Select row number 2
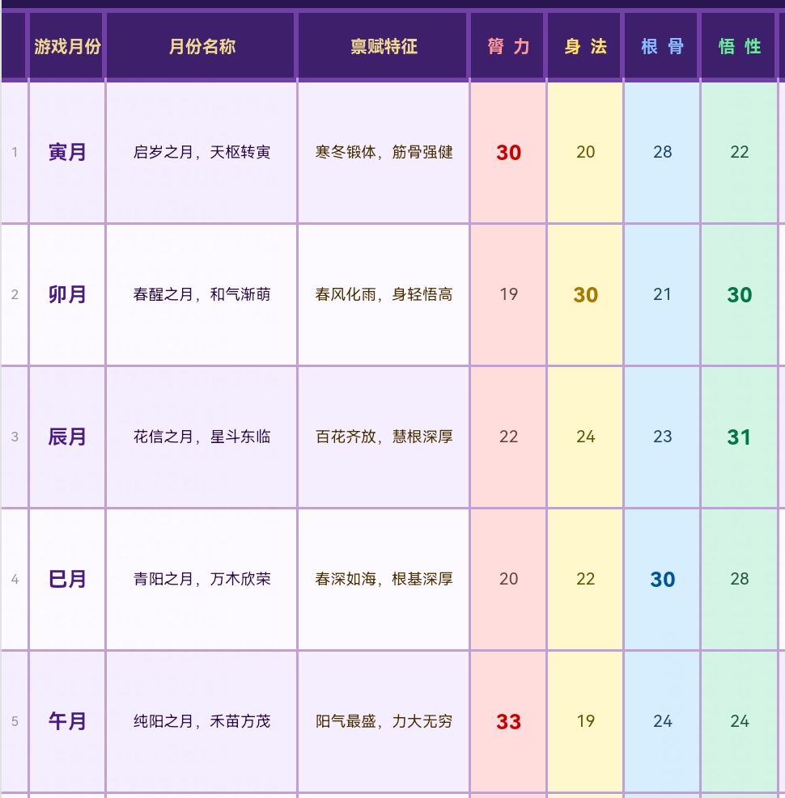The image size is (785, 798). 15,294
